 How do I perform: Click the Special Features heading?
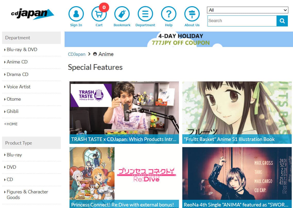tap(95, 67)
